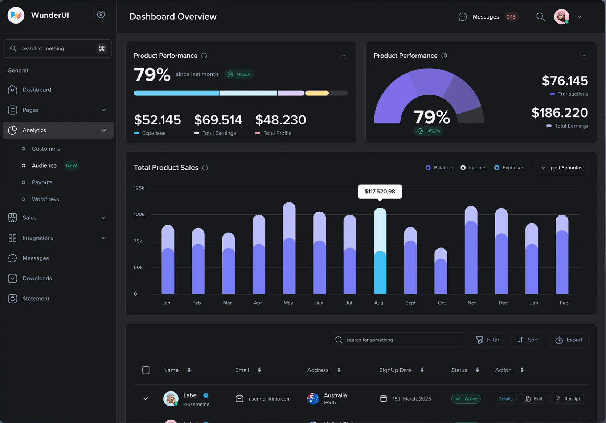This screenshot has width=606, height=423.
Task: Click the search for something table field
Action: 397,340
